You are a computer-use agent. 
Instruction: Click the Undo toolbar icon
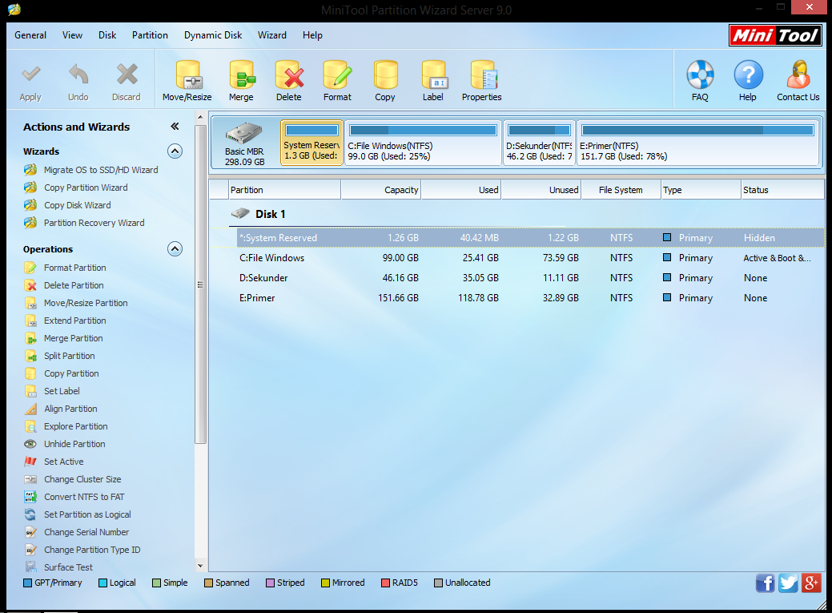[x=78, y=80]
